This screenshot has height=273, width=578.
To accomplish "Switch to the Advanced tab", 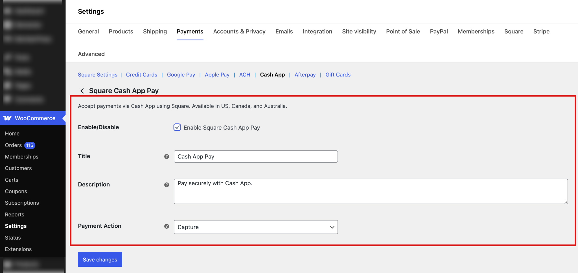I will [91, 54].
